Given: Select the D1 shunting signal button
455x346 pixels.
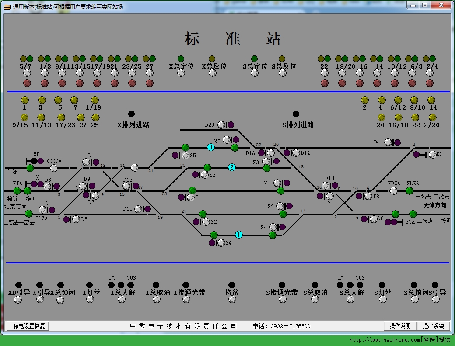Looking at the screenshot, I should [x=43, y=210].
